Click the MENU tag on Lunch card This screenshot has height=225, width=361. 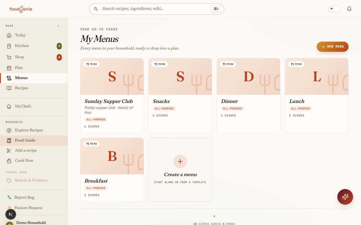click(x=296, y=64)
